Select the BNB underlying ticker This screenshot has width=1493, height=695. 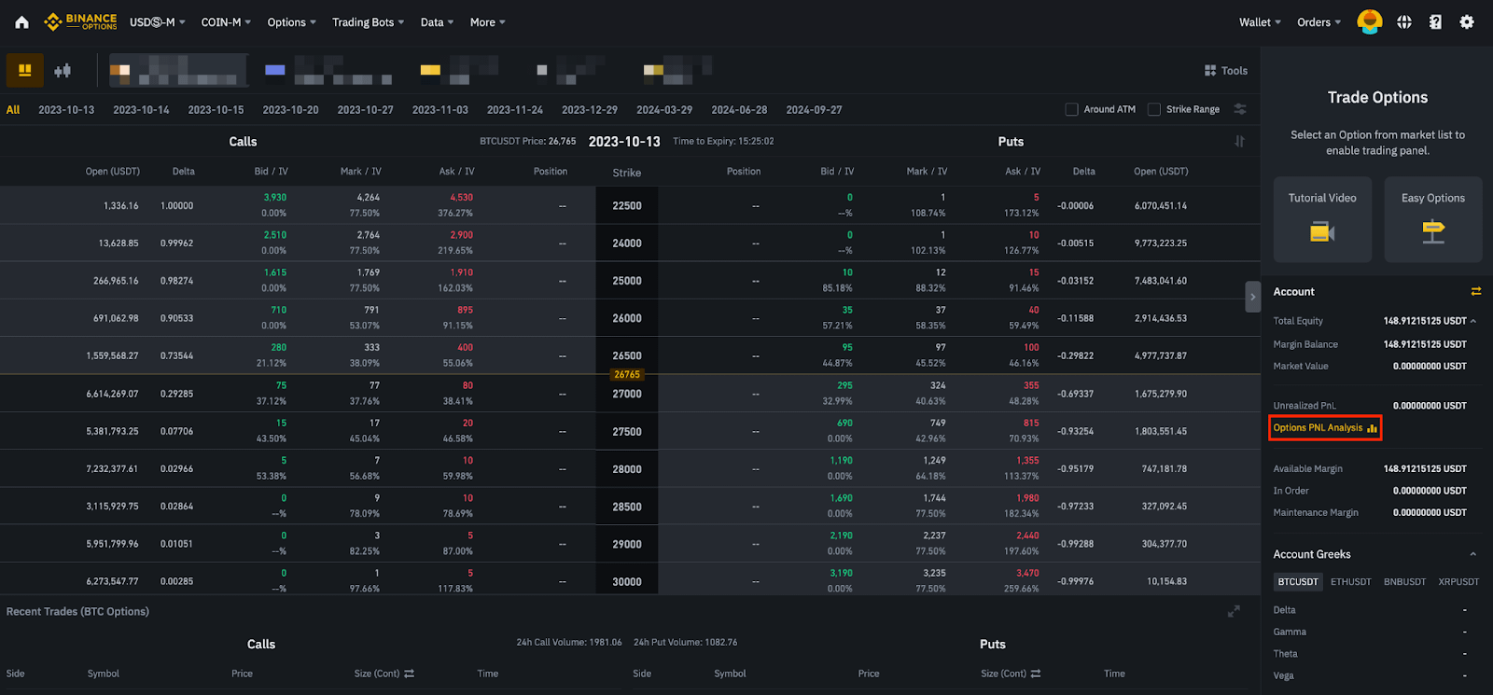click(459, 70)
